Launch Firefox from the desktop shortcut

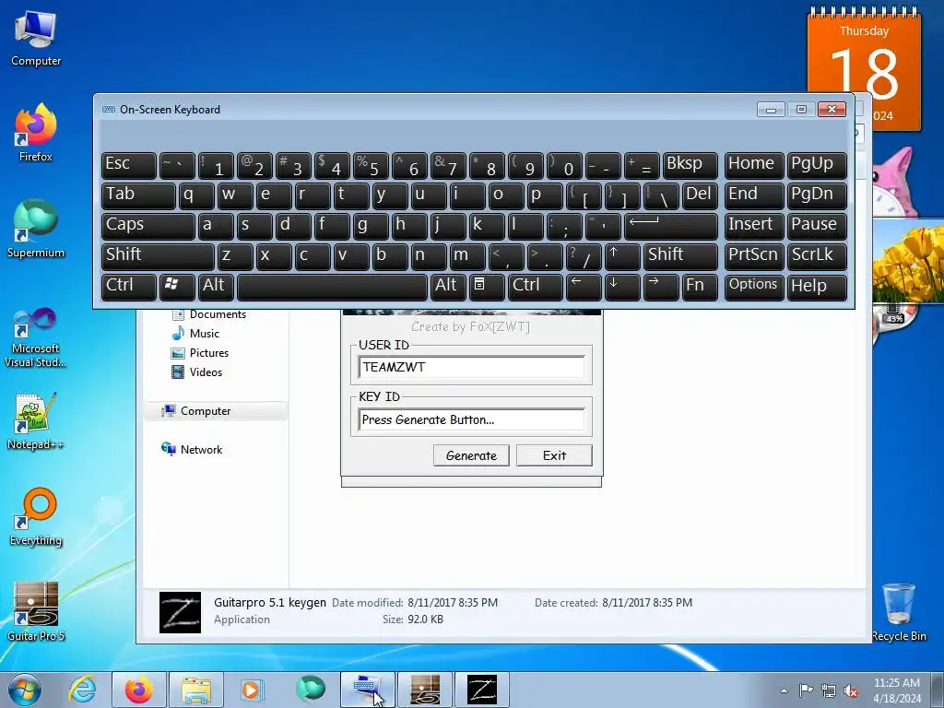point(36,133)
